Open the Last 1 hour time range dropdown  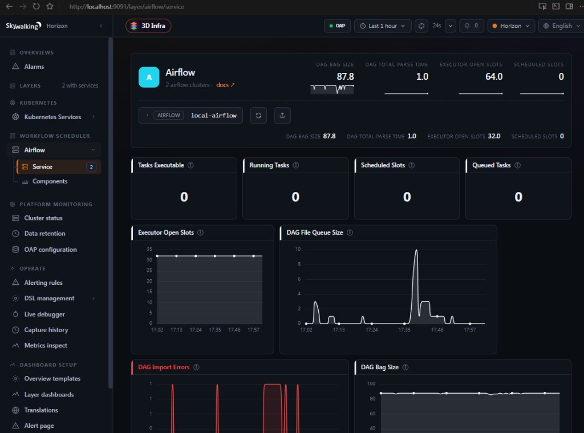[383, 26]
